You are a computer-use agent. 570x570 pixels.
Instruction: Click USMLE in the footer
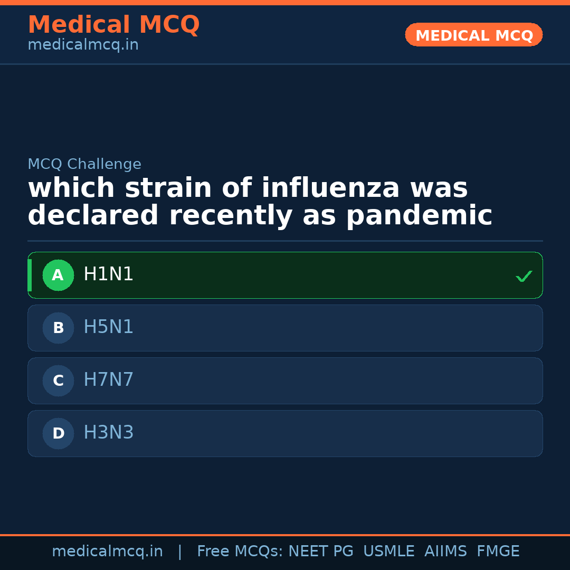tap(388, 552)
